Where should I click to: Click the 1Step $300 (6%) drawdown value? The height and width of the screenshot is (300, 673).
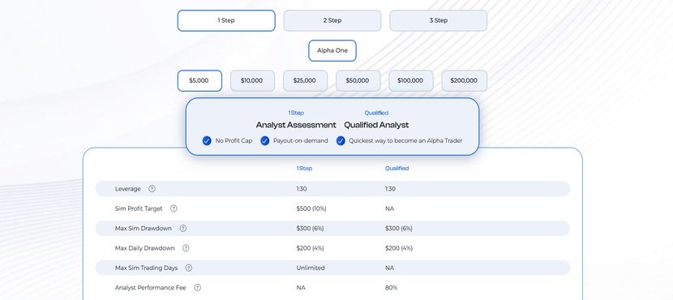pos(310,229)
